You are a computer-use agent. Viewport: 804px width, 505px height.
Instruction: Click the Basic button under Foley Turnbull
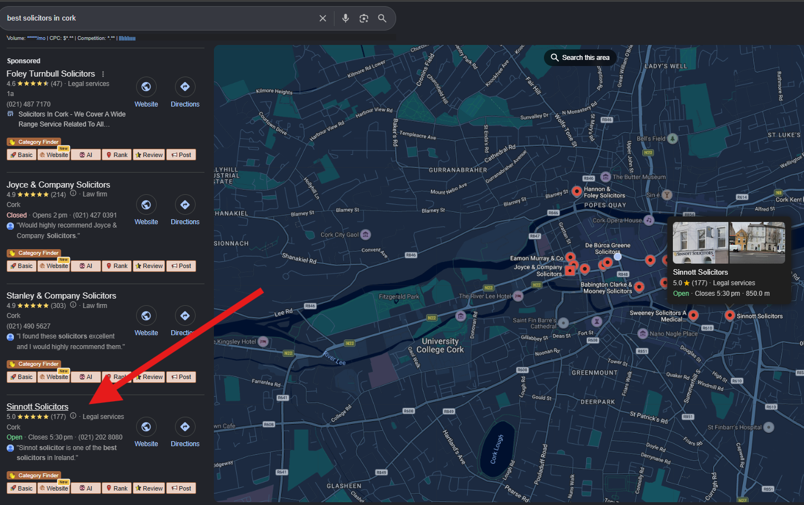pyautogui.click(x=22, y=155)
